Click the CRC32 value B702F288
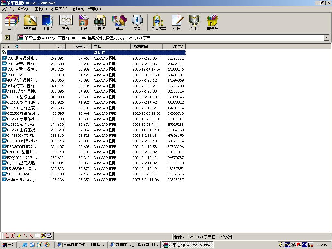Screen dimensions: 332x249 click(x=175, y=124)
